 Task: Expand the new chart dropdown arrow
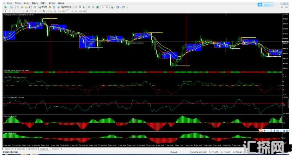8,7
